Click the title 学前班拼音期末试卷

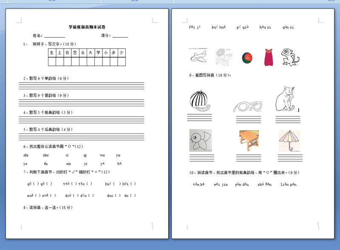(87, 27)
